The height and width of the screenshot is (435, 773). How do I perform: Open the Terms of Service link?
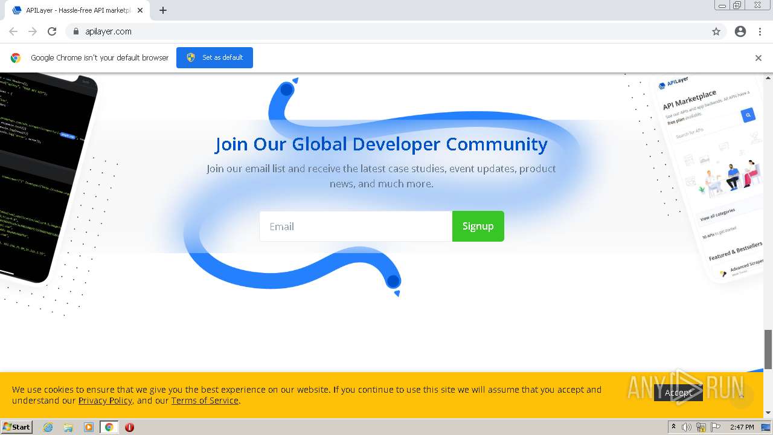click(x=205, y=401)
